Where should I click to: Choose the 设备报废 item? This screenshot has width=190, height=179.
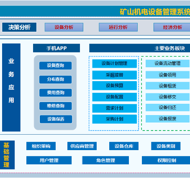point(168,119)
